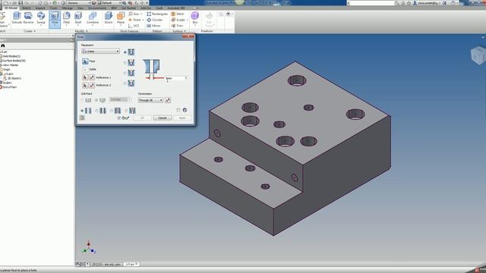Toggle the preview checkbox with glasses icon
This screenshot has width=486, height=273.
coord(118,118)
